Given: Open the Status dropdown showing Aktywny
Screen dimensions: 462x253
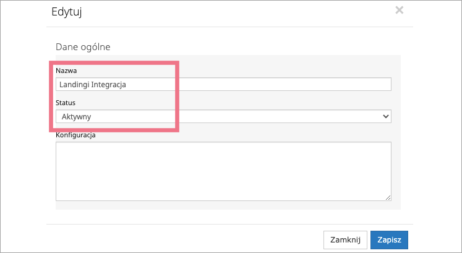Looking at the screenshot, I should pos(223,116).
